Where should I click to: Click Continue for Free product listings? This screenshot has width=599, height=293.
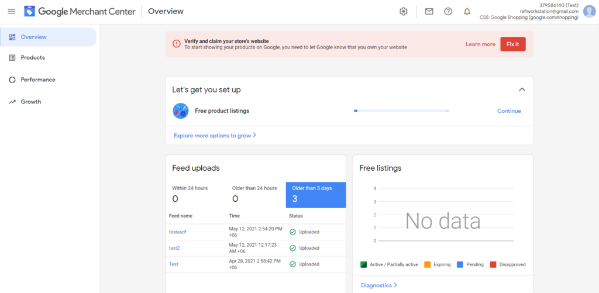pos(509,111)
